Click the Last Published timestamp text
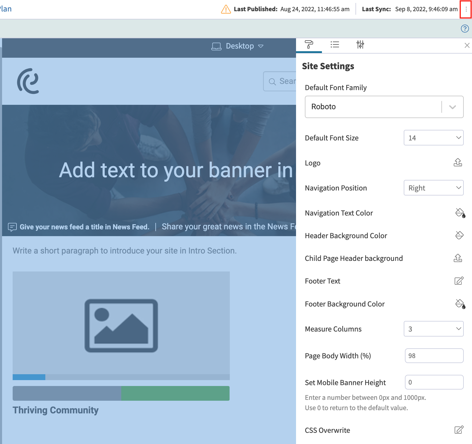The width and height of the screenshot is (472, 444). (x=315, y=9)
